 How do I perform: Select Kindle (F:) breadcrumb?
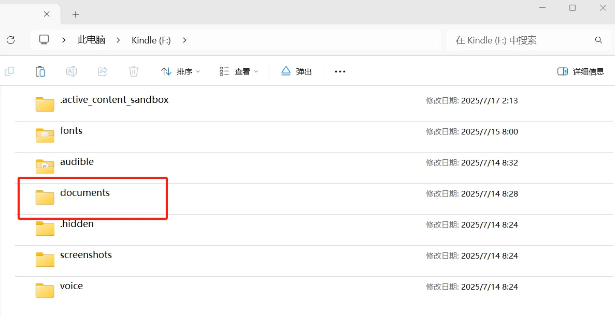point(151,40)
